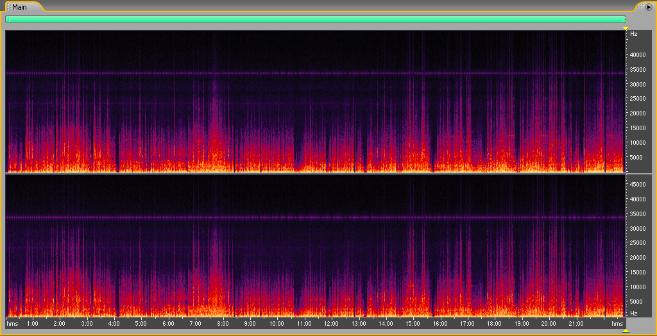Image resolution: width=657 pixels, height=336 pixels.
Task: Click the gripper icon beside Main tab label
Action: (8, 7)
